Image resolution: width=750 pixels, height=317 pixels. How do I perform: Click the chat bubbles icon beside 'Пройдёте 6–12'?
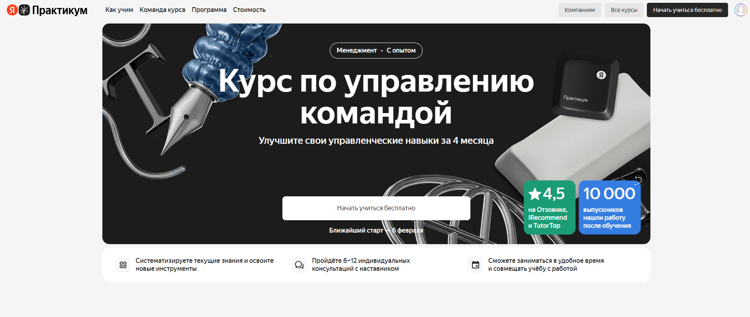pyautogui.click(x=299, y=265)
